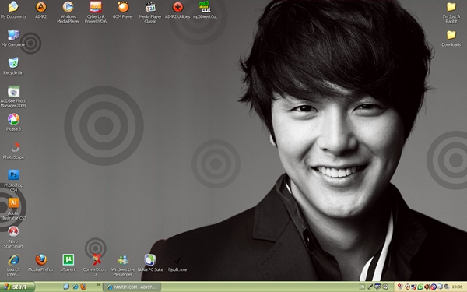Select the Mozilla Firefox desktop icon

pos(40,263)
